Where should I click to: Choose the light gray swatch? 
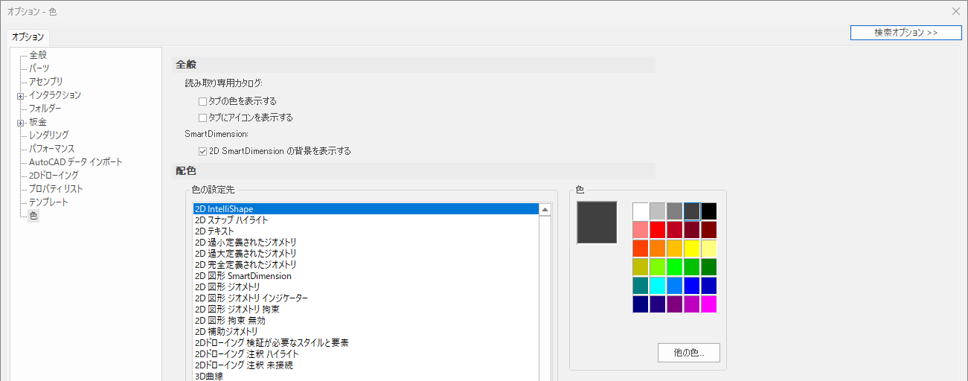coord(658,211)
